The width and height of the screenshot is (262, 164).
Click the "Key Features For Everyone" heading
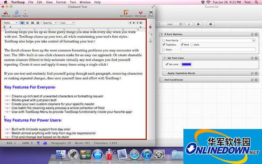(29, 87)
